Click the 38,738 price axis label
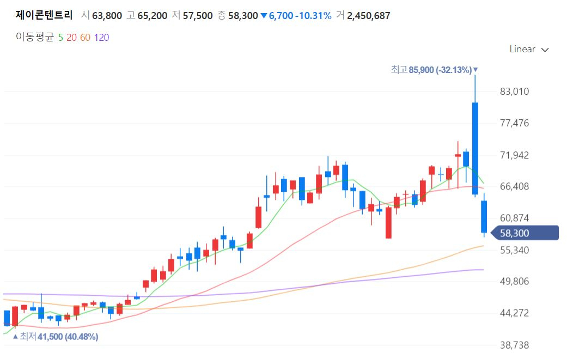 [514, 345]
